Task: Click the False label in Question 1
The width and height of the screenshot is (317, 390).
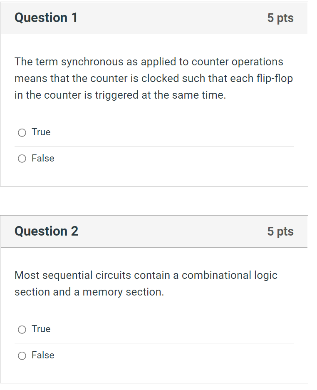Action: (42, 158)
